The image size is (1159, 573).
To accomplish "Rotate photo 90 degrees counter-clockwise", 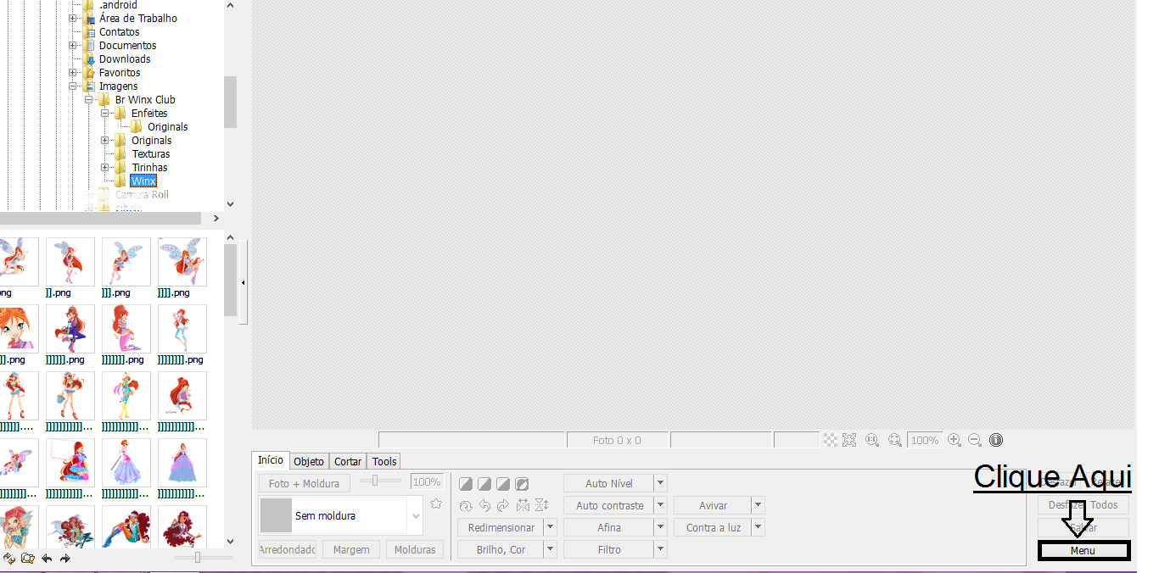I will point(484,506).
